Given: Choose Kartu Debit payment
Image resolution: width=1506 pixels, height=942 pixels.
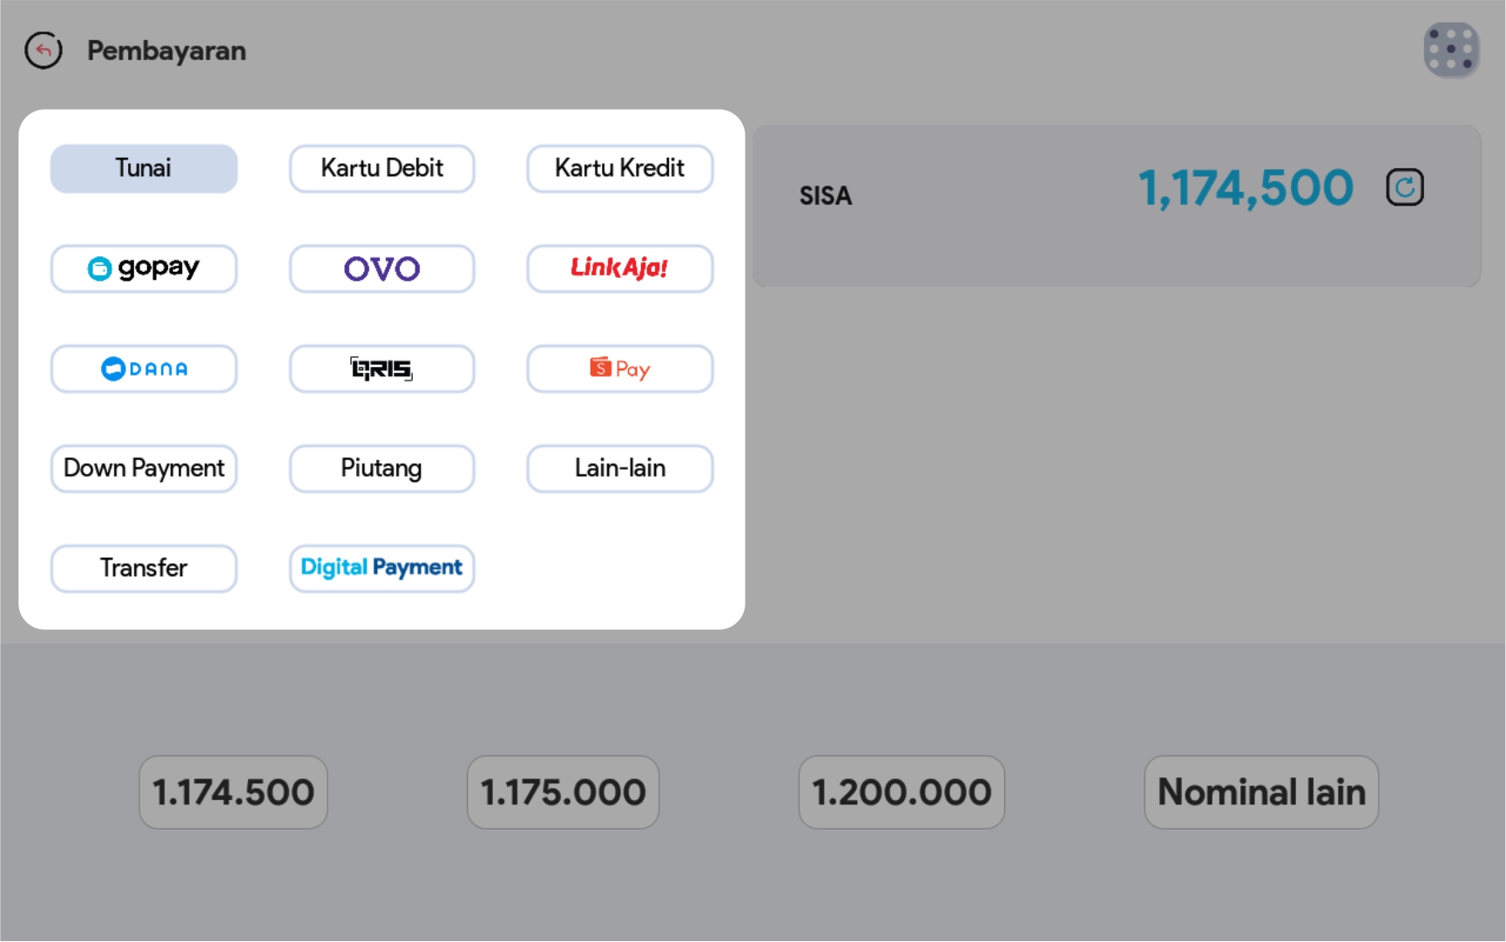Looking at the screenshot, I should point(382,168).
